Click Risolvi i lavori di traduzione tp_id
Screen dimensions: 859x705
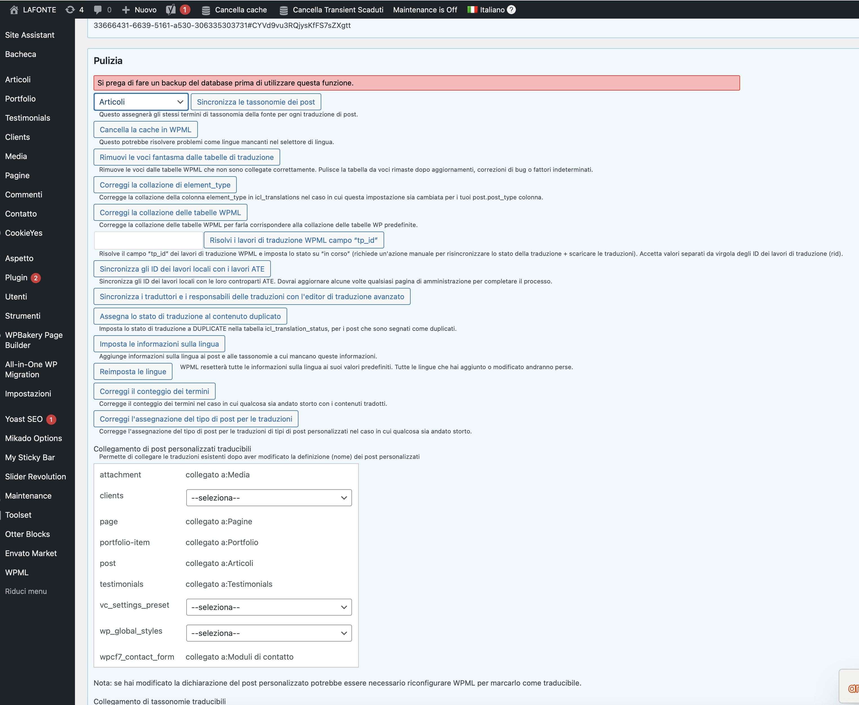pyautogui.click(x=294, y=240)
